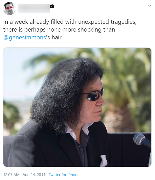The image size is (155, 180).
Task: Click the microphone shown in the photo
Action: pyautogui.click(x=142, y=140)
